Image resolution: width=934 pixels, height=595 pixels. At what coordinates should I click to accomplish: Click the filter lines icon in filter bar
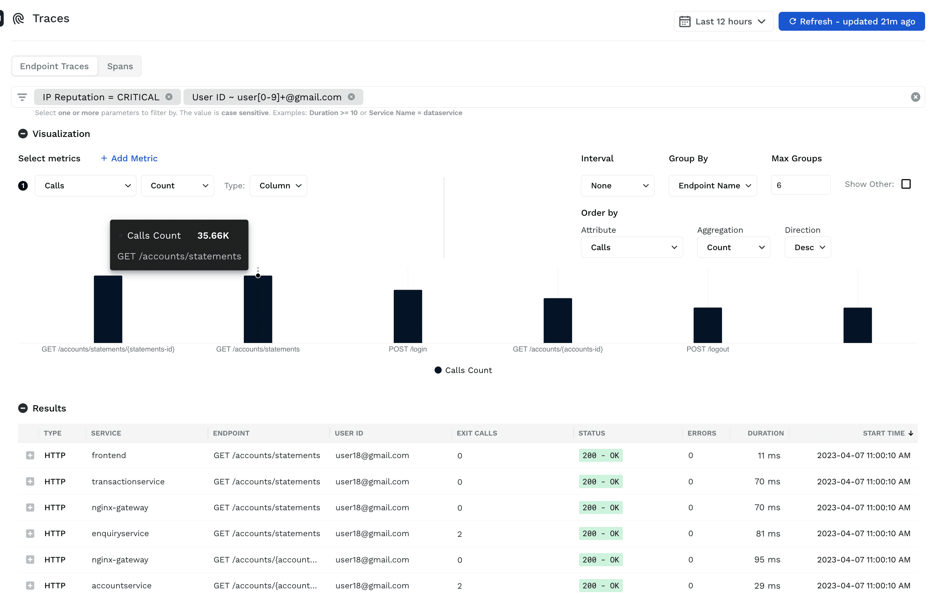pyautogui.click(x=22, y=97)
